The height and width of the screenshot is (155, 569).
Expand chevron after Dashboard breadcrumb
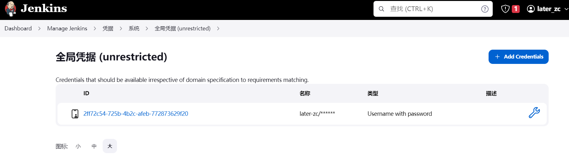(x=39, y=28)
